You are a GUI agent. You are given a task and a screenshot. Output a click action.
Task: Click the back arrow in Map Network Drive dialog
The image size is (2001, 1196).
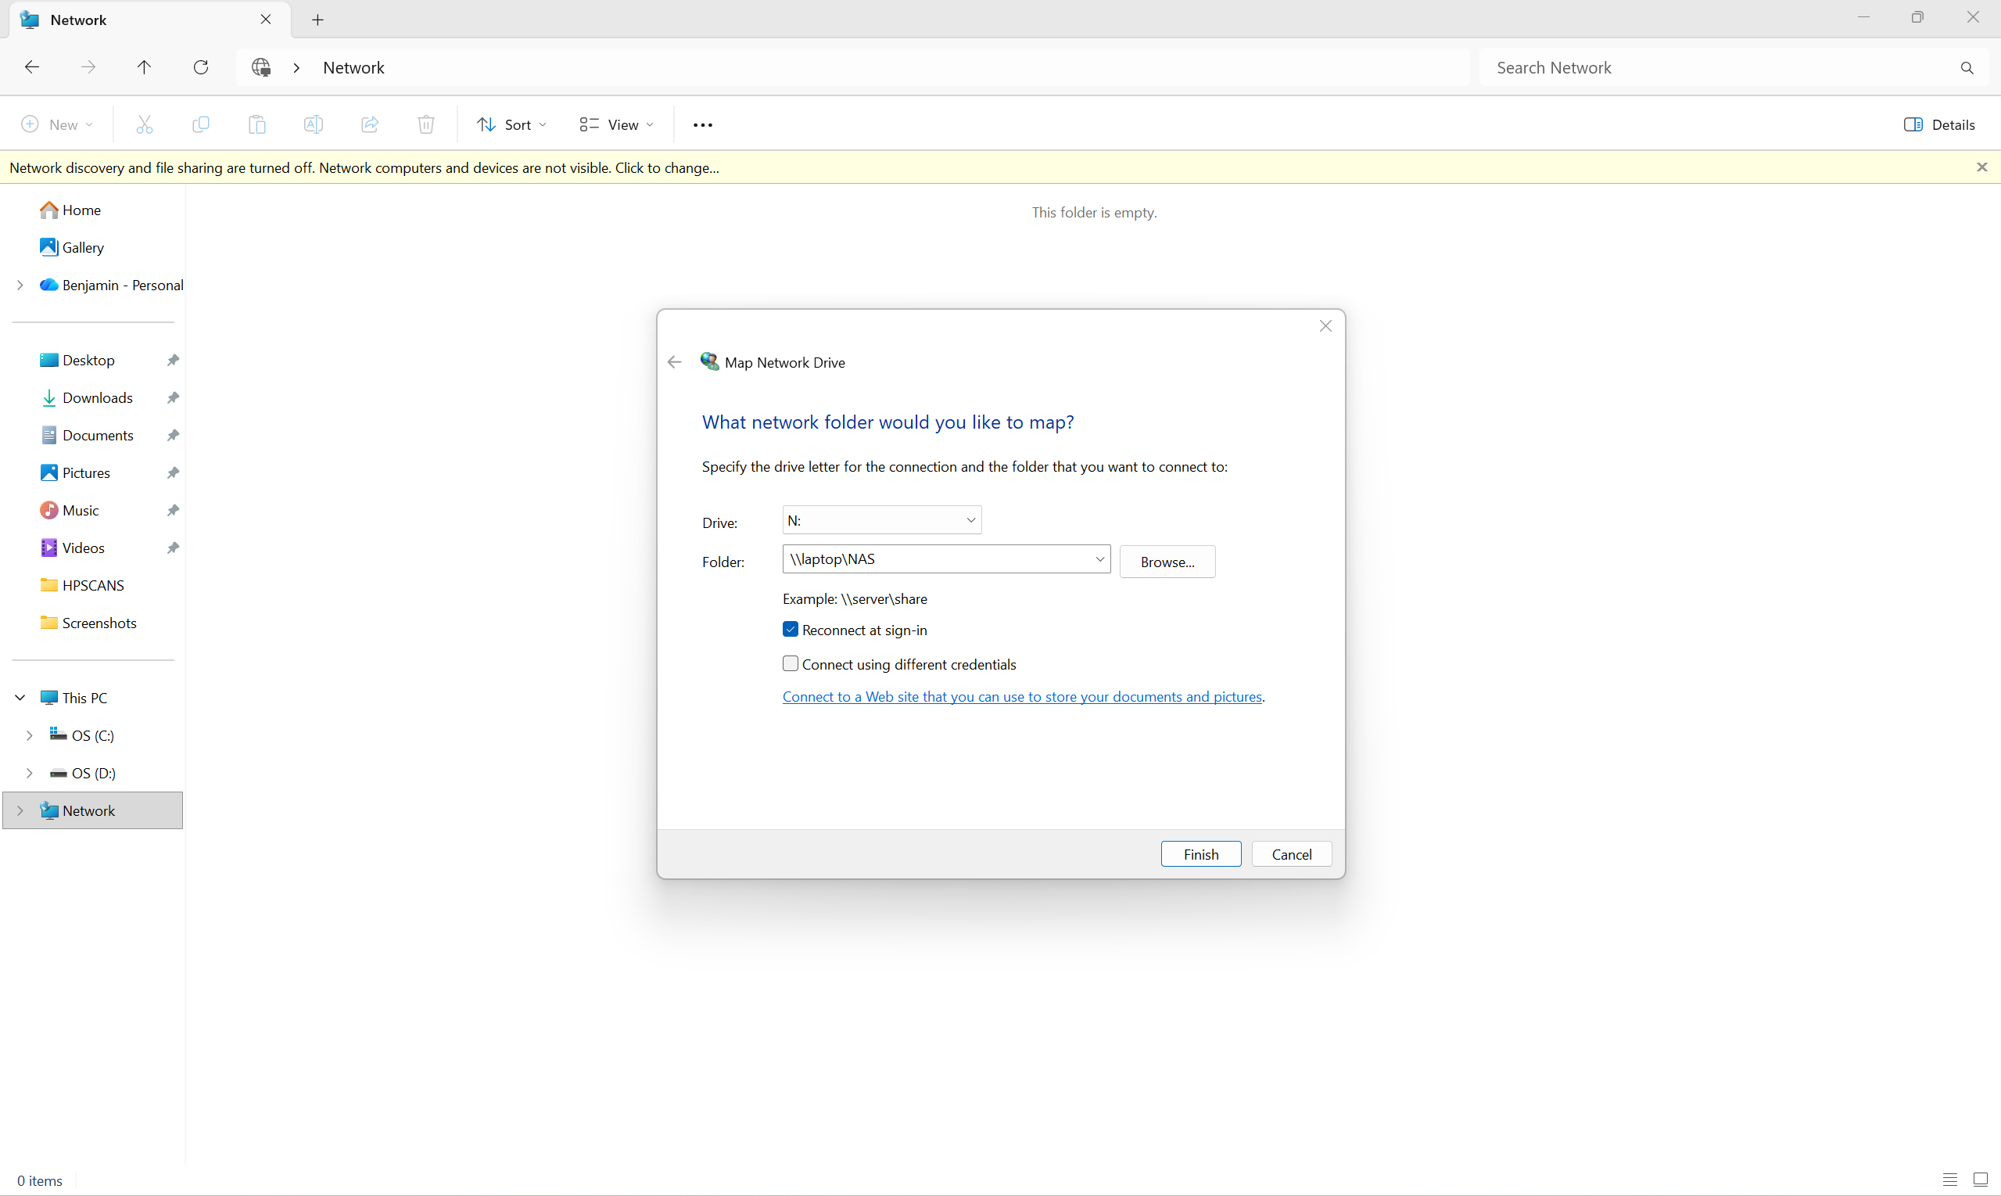(674, 362)
